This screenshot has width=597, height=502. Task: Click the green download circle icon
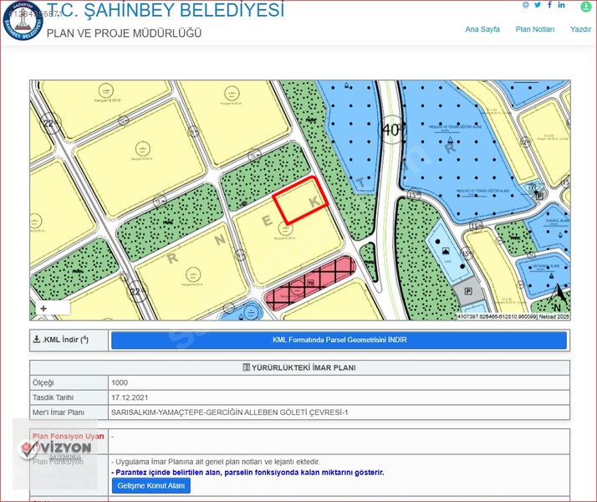coord(585,7)
